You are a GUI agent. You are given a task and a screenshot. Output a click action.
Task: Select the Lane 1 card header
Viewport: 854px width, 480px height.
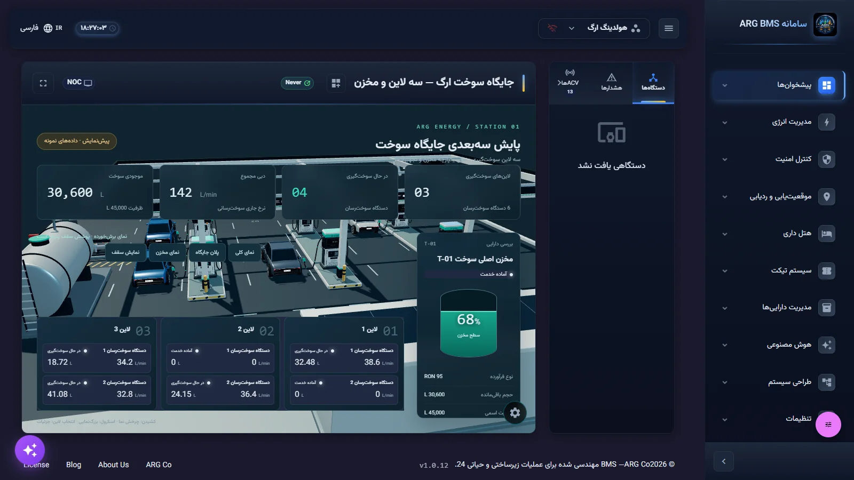coord(344,331)
